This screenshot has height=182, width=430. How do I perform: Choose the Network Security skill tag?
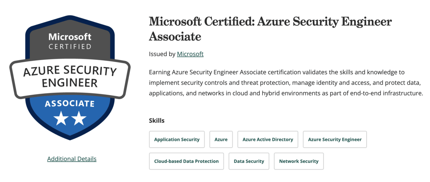(x=298, y=161)
